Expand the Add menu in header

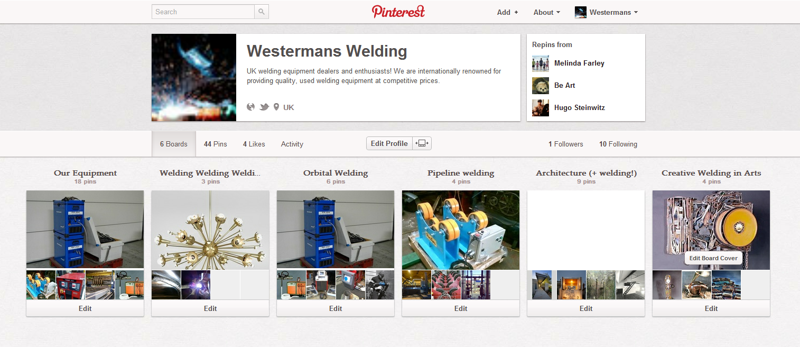click(x=507, y=12)
